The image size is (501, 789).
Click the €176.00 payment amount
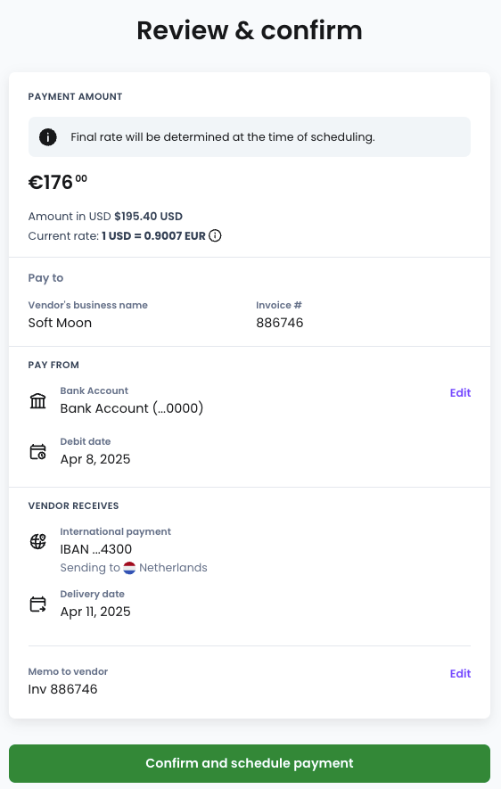(57, 182)
